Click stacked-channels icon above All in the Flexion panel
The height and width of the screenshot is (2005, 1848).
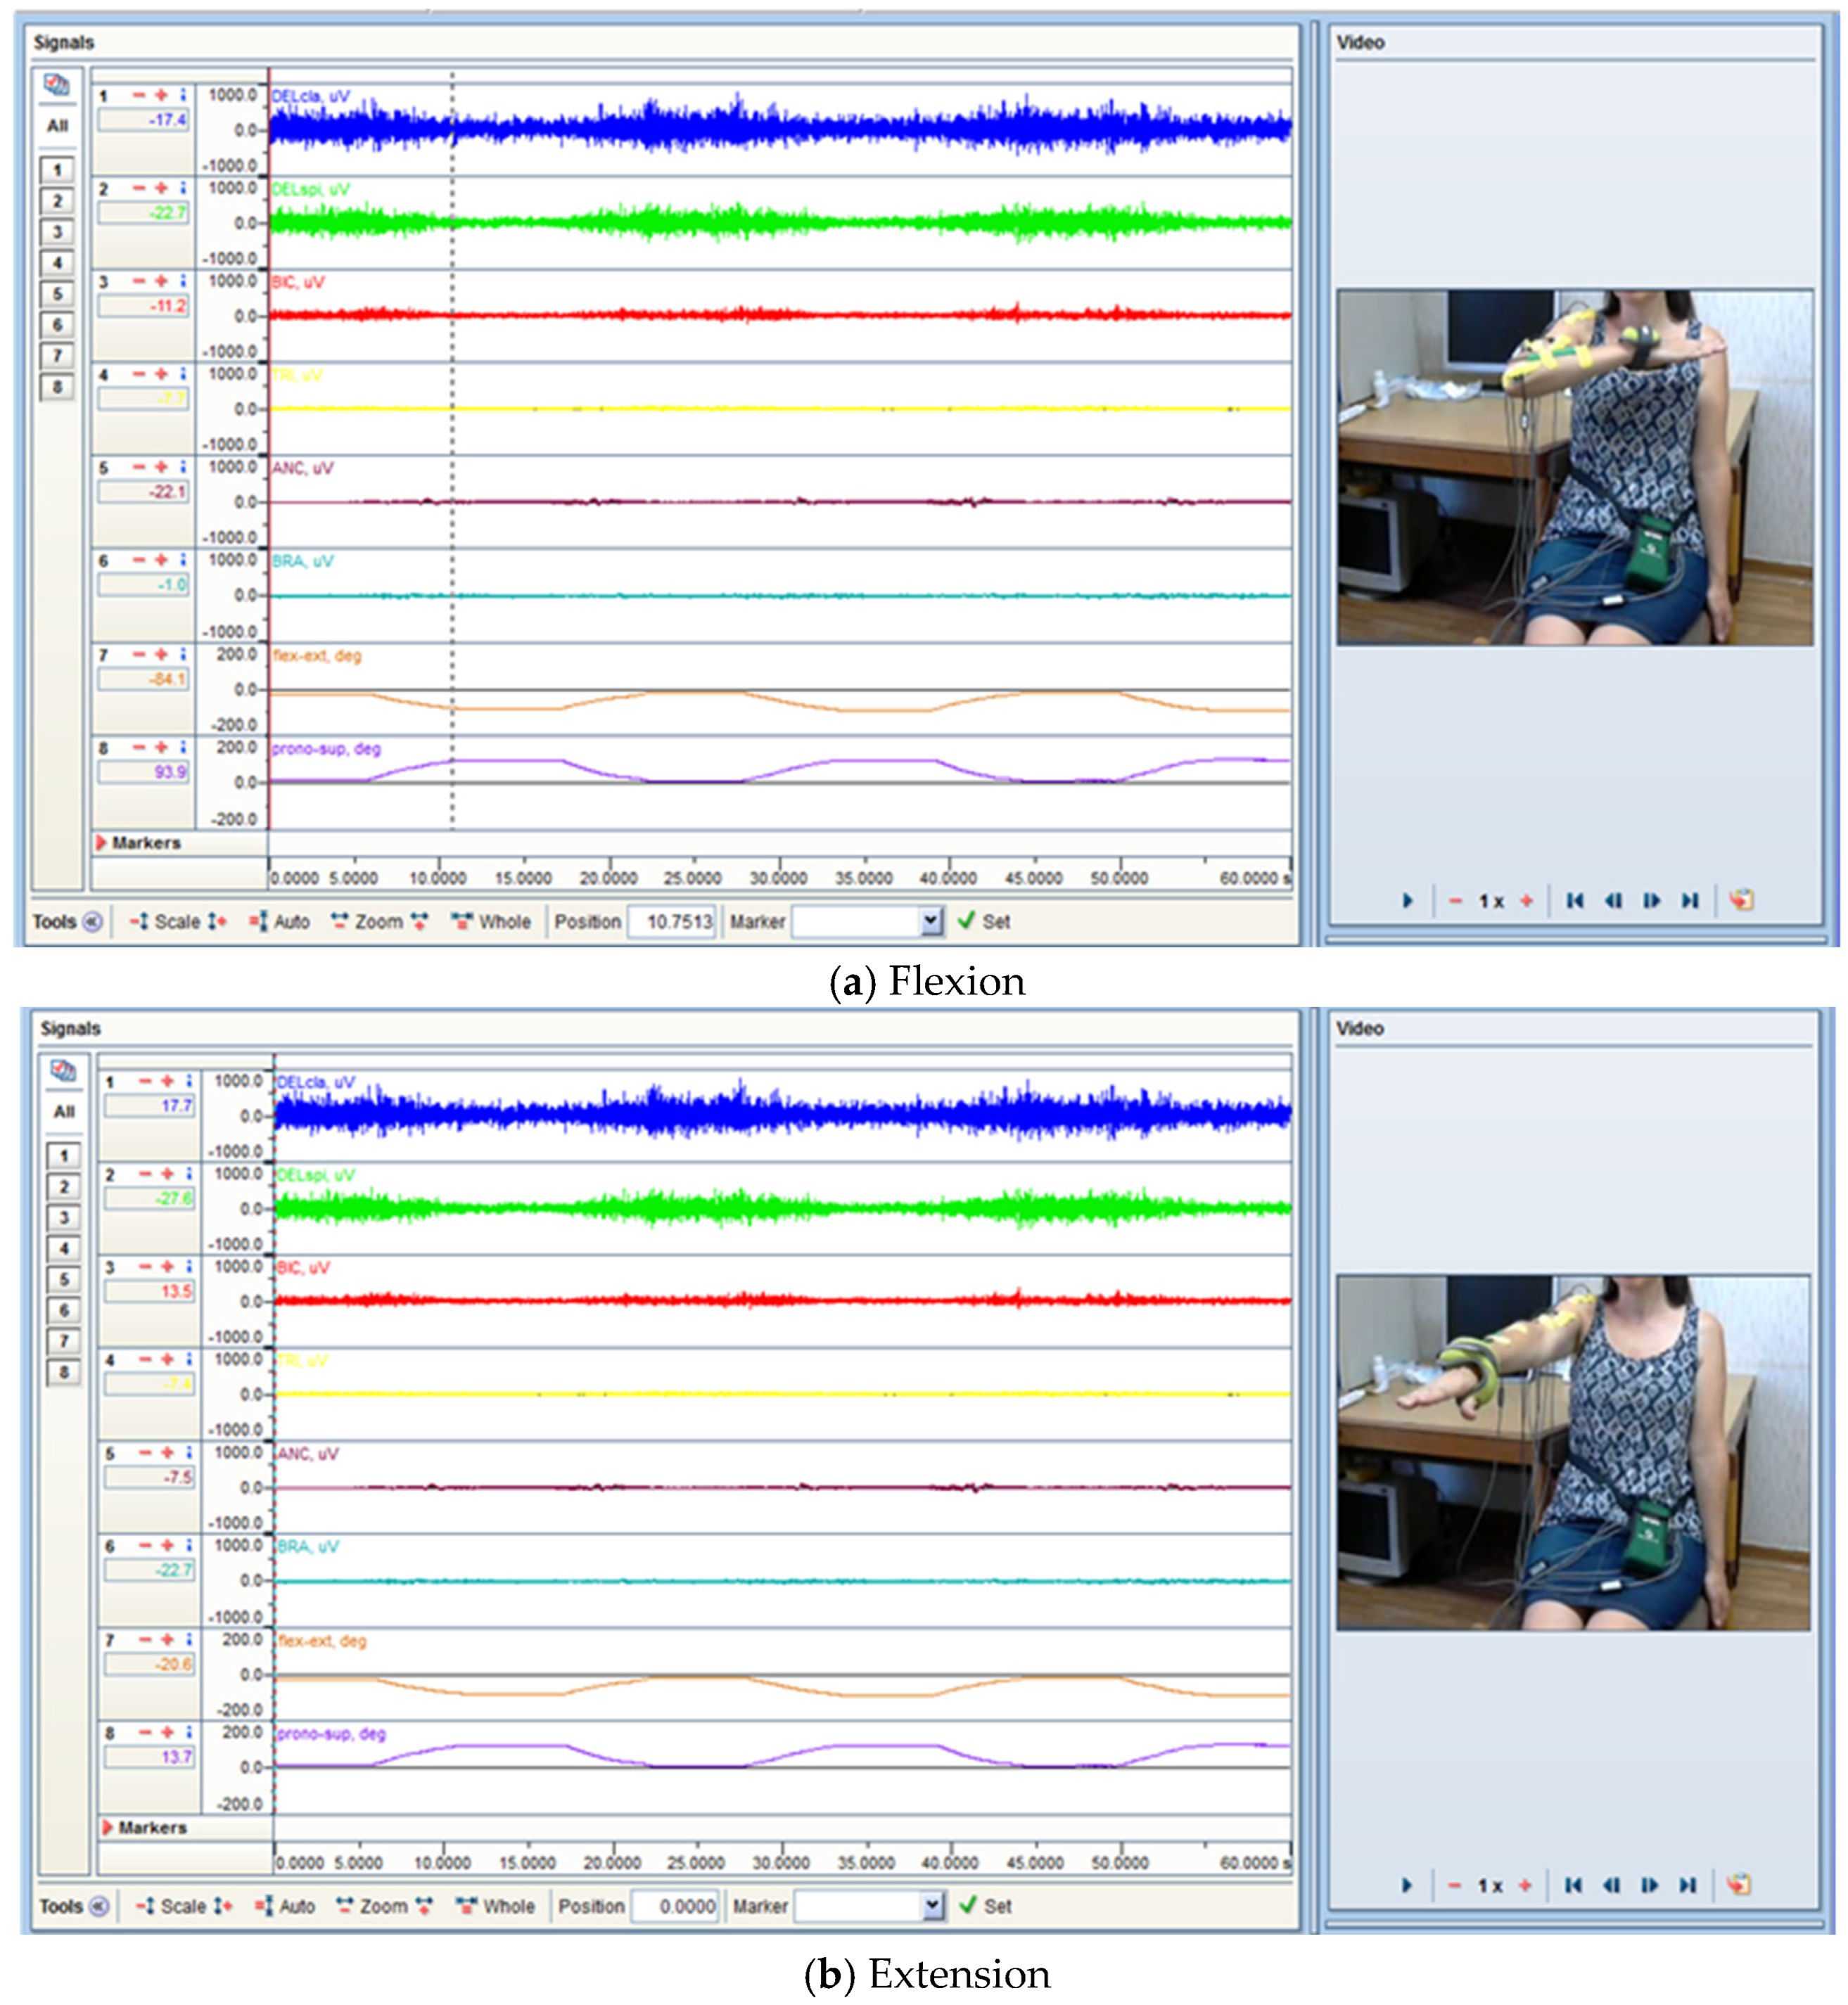pyautogui.click(x=57, y=86)
